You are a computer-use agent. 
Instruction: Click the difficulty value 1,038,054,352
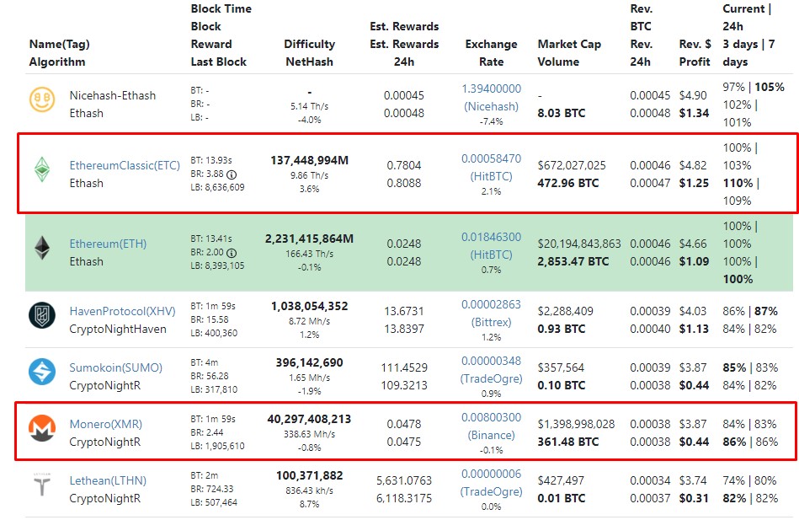pyautogui.click(x=309, y=306)
